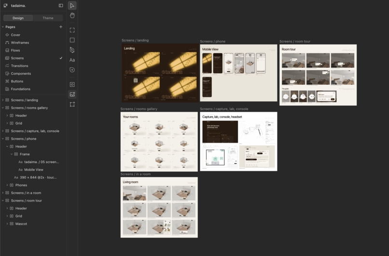Image resolution: width=389 pixels, height=256 pixels.
Task: Select the Hand pan tool
Action: pyautogui.click(x=72, y=15)
